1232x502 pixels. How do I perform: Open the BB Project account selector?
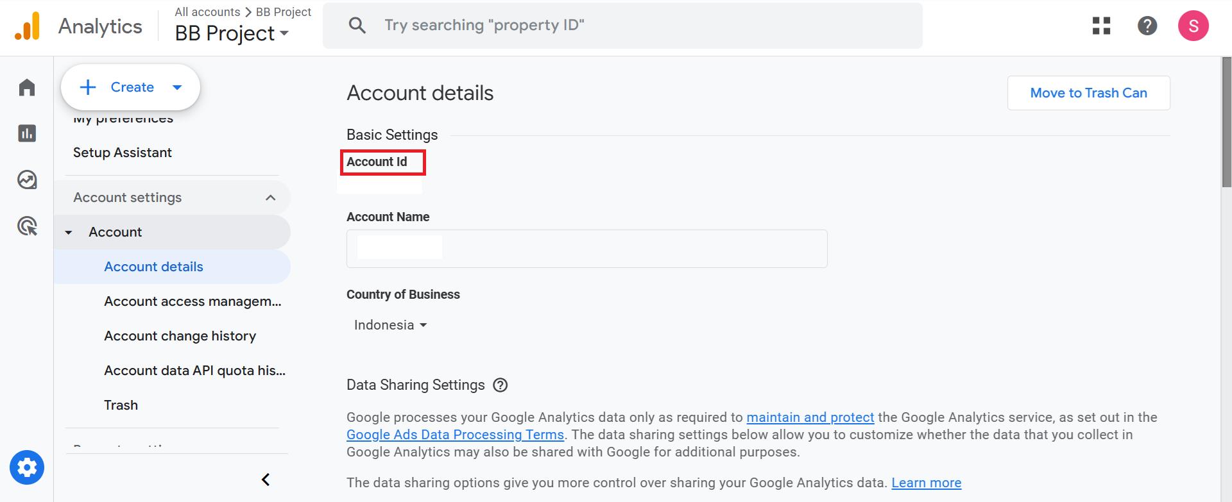click(232, 33)
